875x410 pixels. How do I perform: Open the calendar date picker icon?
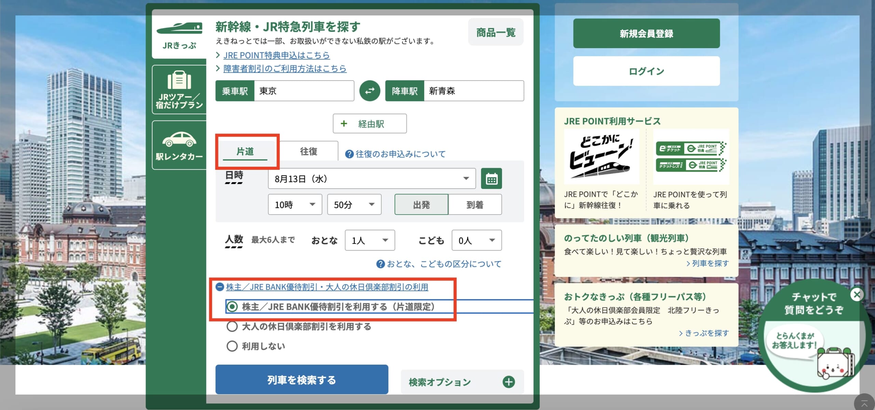tap(491, 178)
